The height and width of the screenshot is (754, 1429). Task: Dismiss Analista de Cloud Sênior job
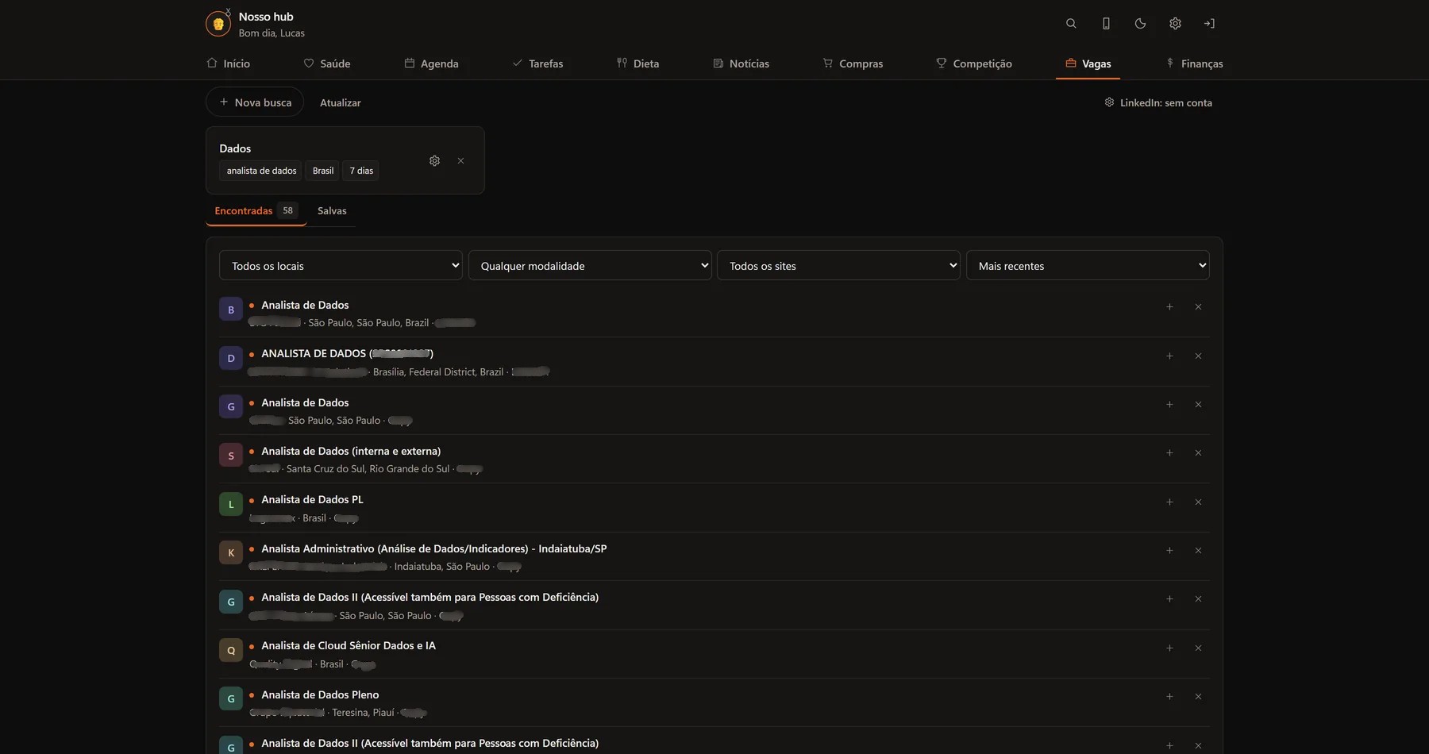coord(1198,648)
